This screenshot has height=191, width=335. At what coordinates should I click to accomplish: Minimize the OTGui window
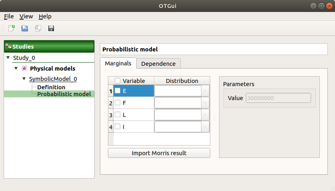coord(313,6)
